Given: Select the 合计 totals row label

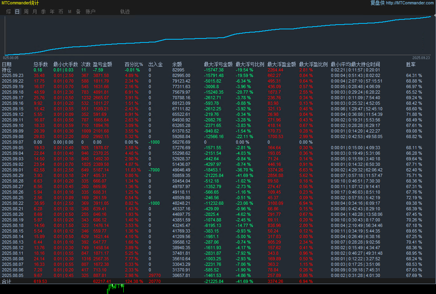Looking at the screenshot, I should (7, 281).
